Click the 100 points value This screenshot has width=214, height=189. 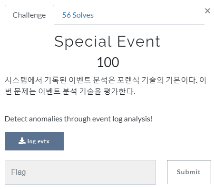pos(108,62)
